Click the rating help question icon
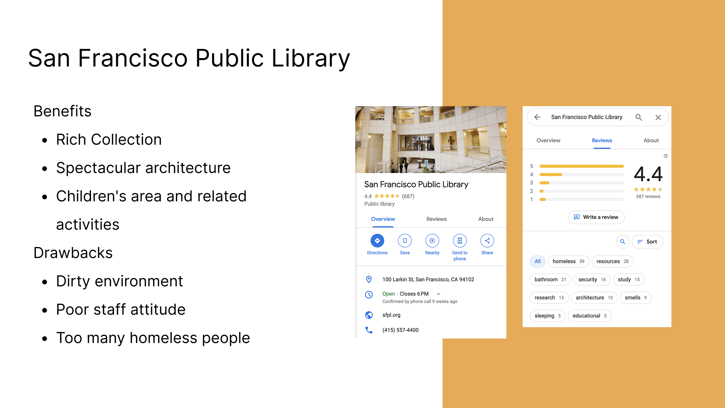Image resolution: width=725 pixels, height=408 pixels. [666, 156]
